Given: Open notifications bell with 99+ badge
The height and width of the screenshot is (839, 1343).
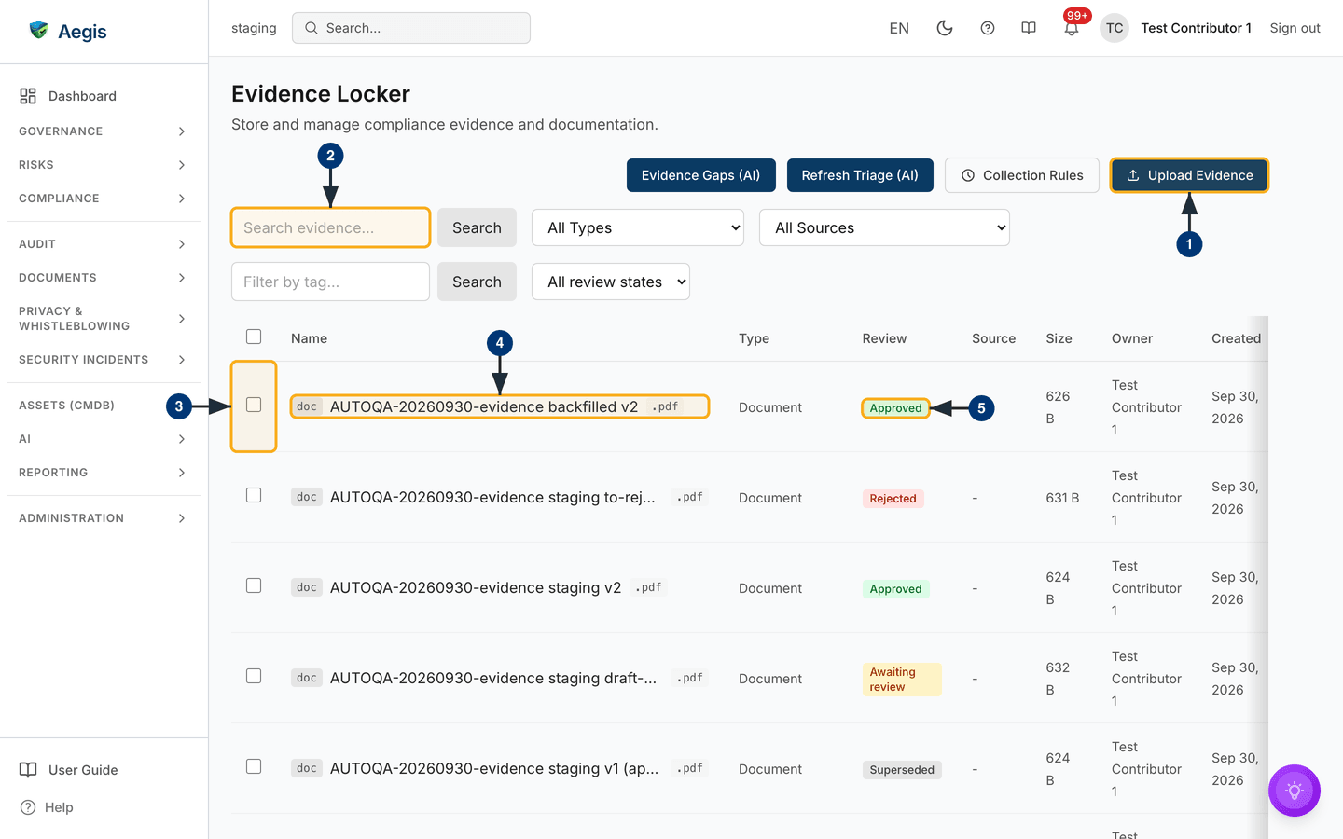Looking at the screenshot, I should tap(1072, 28).
